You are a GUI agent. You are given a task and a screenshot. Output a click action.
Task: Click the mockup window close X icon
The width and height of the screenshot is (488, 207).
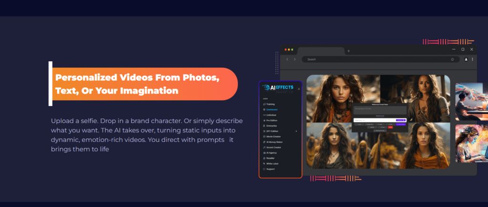[x=471, y=49]
